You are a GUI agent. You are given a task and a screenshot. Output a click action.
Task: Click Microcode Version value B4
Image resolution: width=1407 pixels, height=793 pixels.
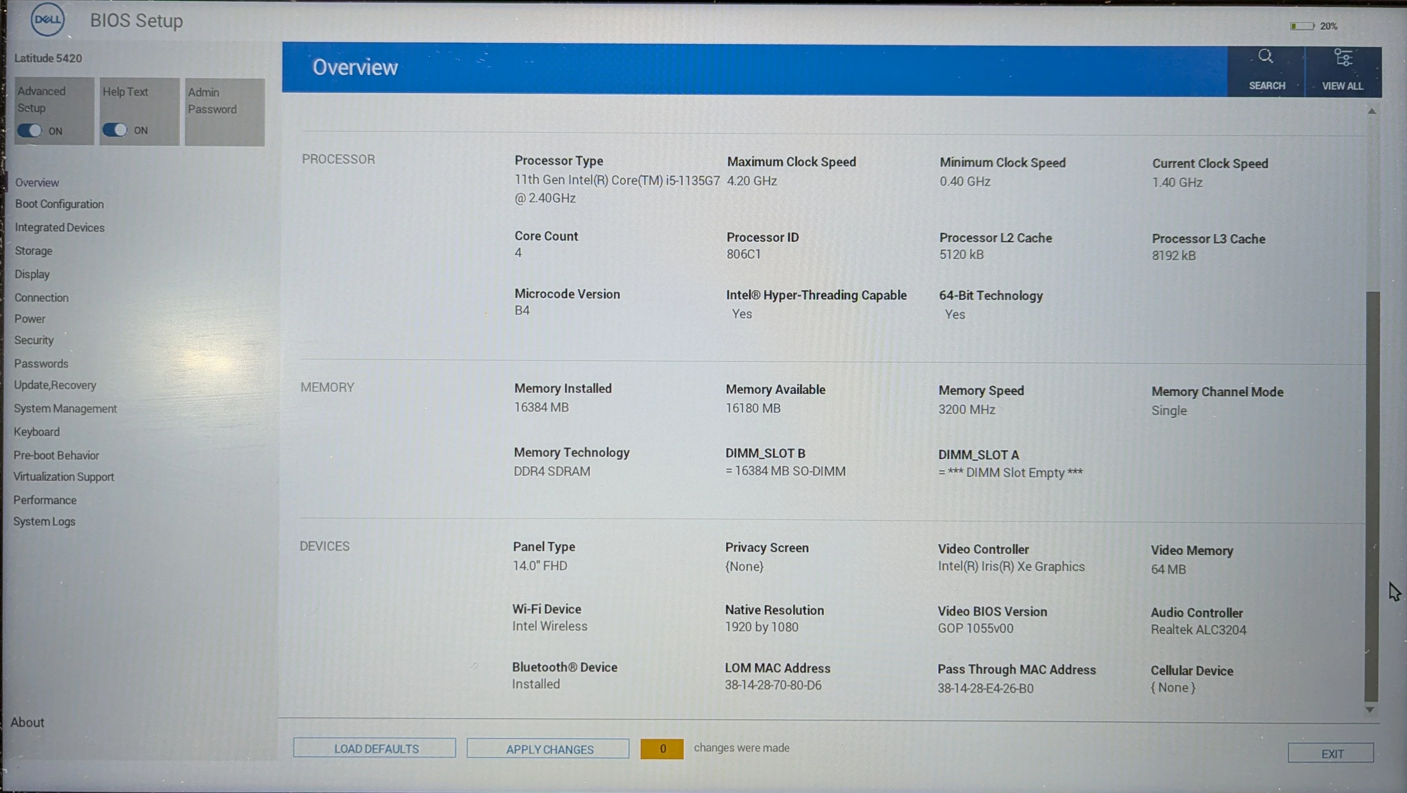click(x=521, y=310)
